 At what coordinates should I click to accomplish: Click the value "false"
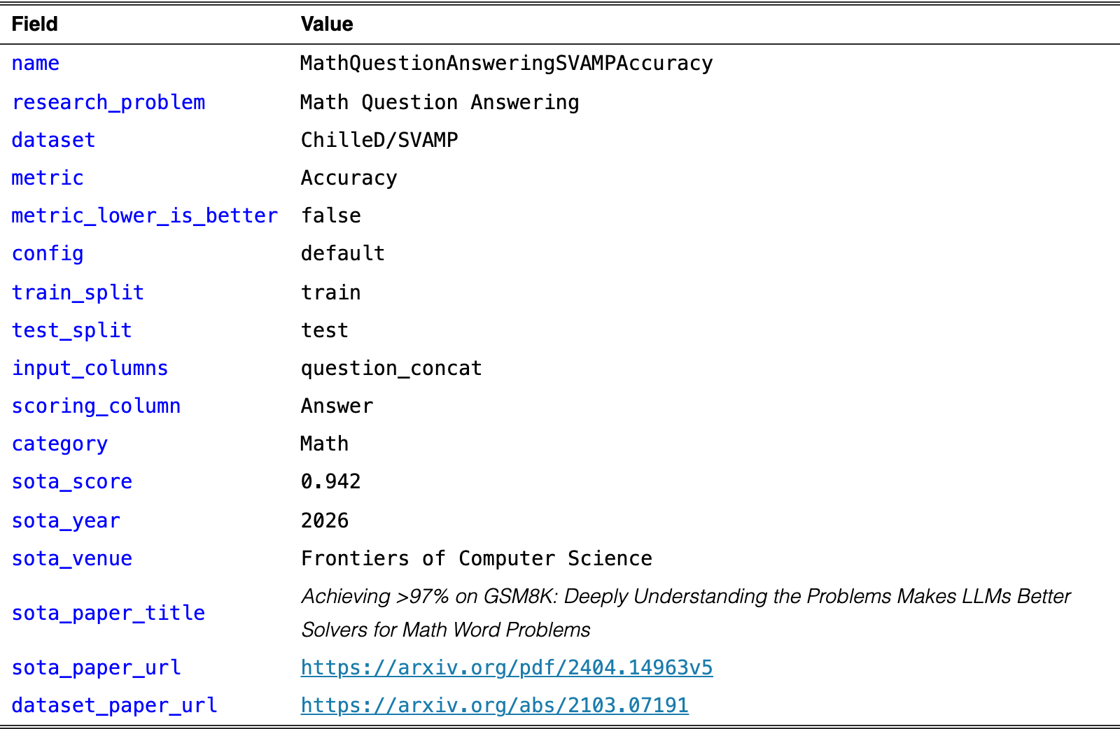[x=331, y=215]
